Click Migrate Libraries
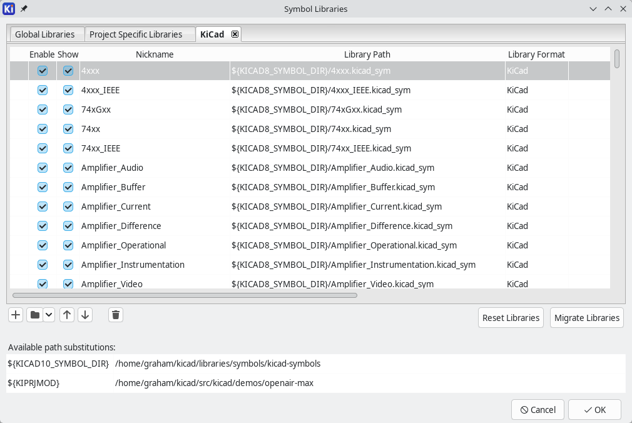Image resolution: width=632 pixels, height=423 pixels. (x=586, y=317)
